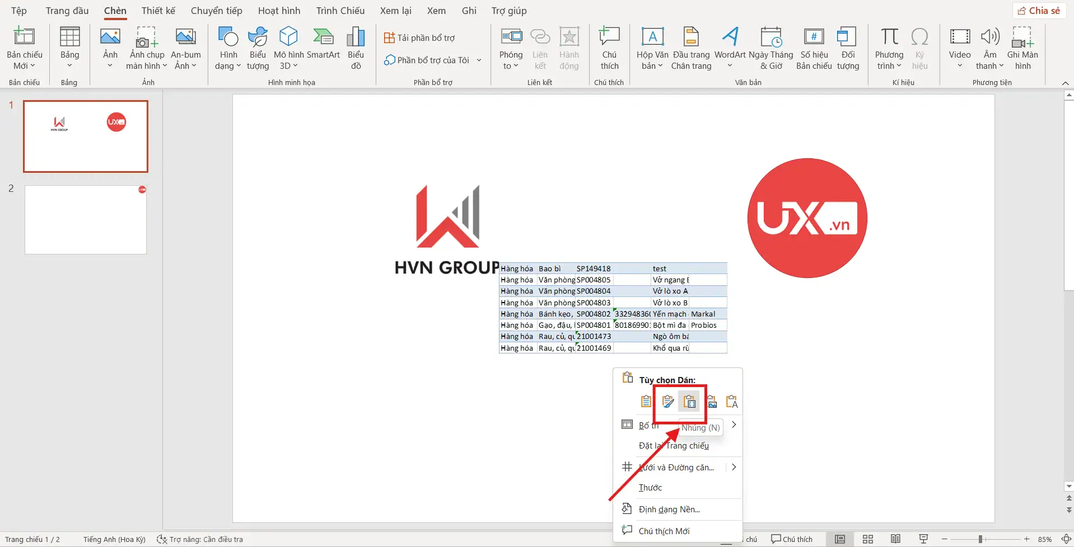Toggle Chú thích pane in status bar
This screenshot has width=1074, height=547.
[792, 539]
